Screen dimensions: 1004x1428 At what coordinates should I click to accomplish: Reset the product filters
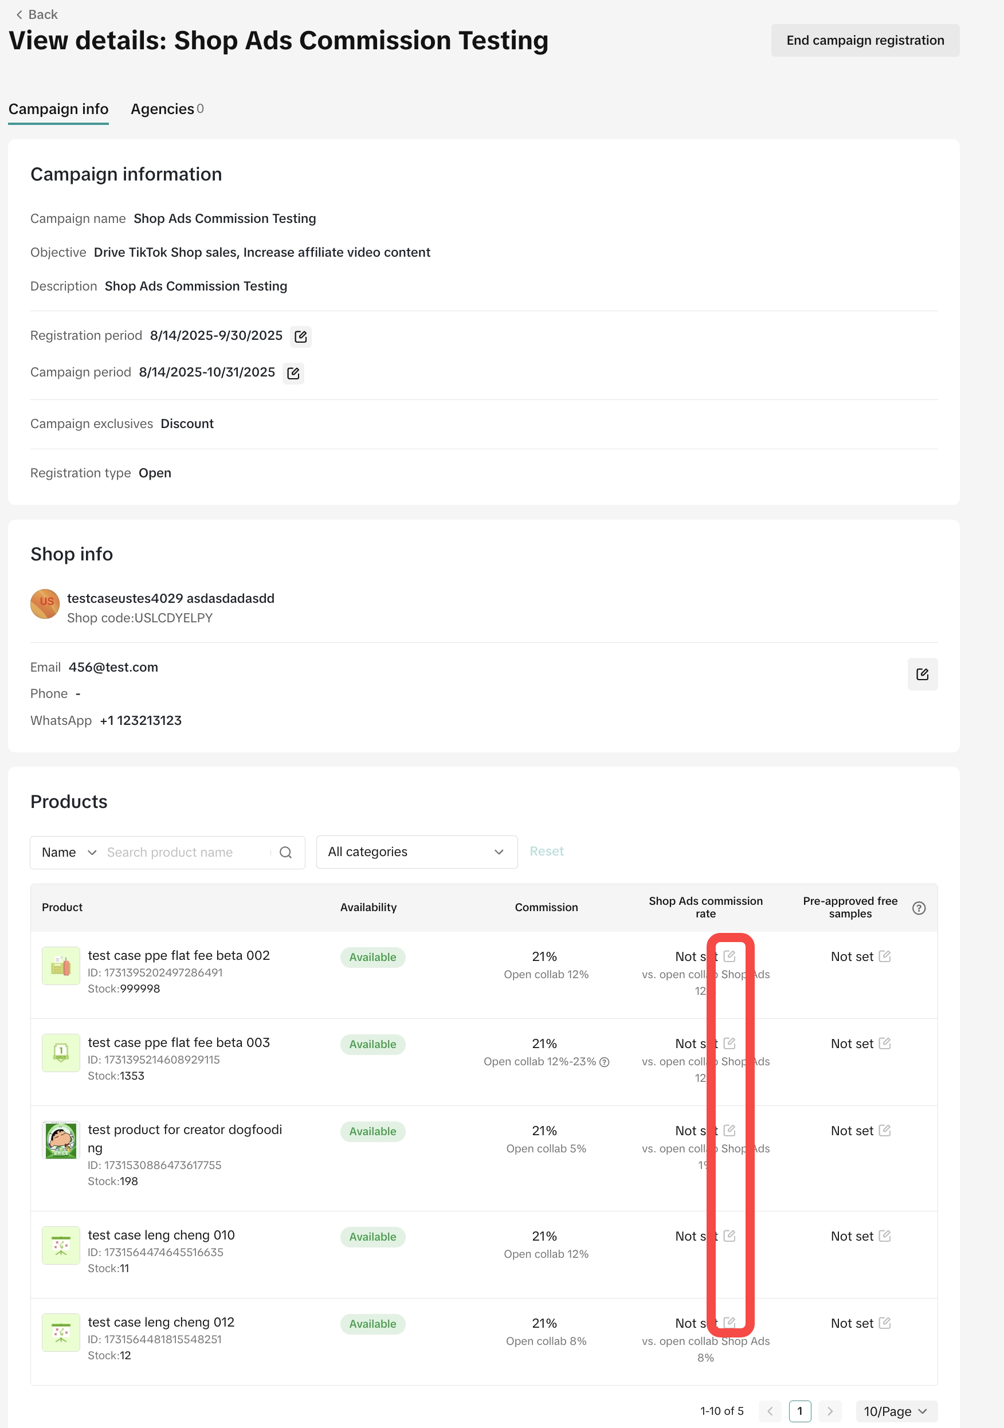coord(546,852)
